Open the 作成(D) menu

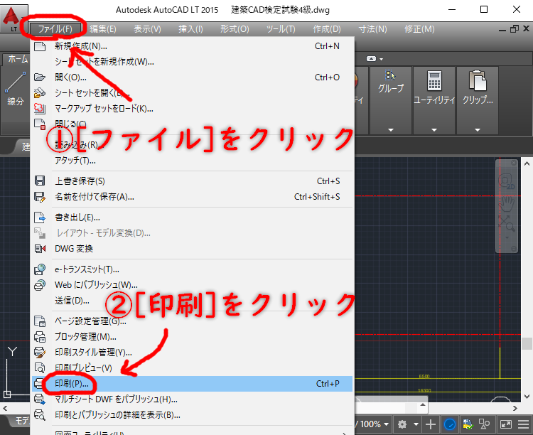[x=327, y=29]
